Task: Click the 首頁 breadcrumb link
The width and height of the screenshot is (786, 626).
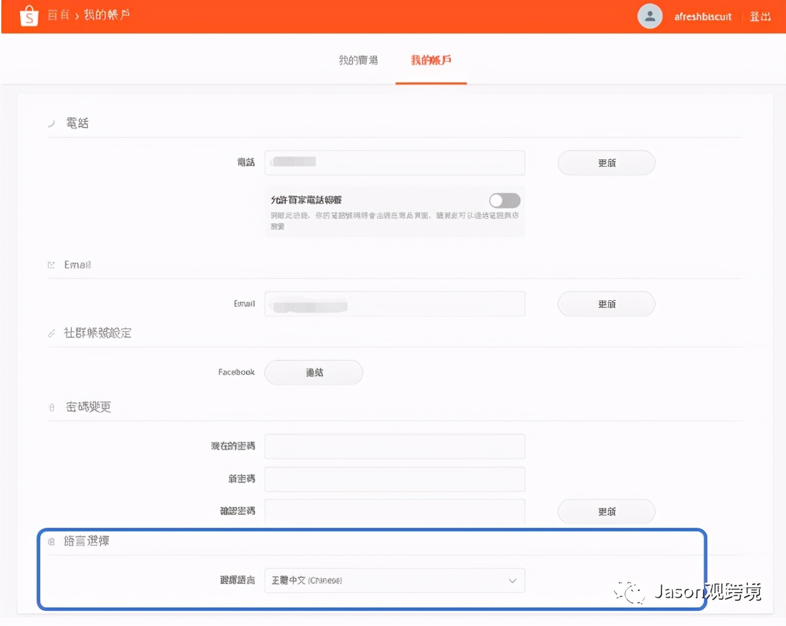Action: [x=58, y=15]
